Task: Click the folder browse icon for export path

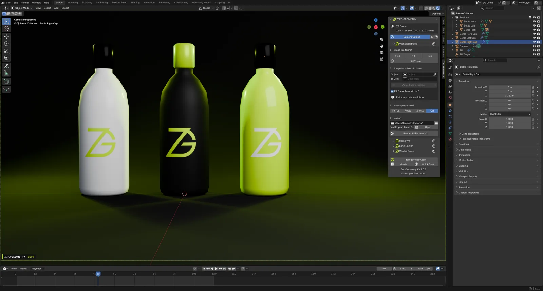Action: click(436, 123)
